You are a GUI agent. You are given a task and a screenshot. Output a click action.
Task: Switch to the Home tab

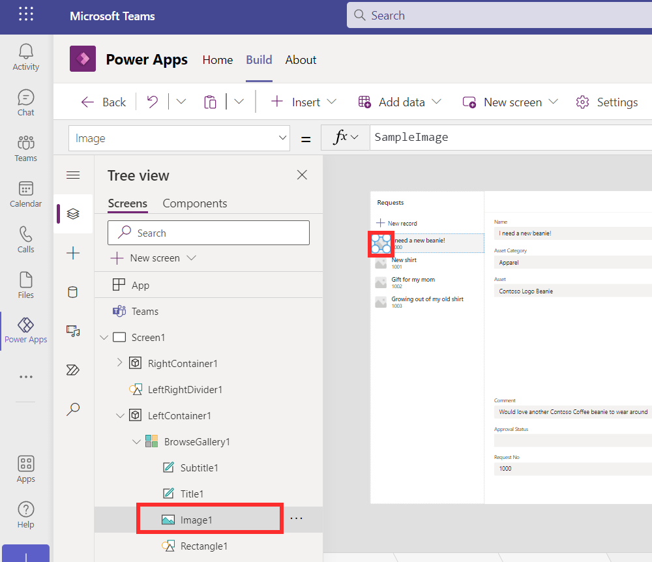218,60
